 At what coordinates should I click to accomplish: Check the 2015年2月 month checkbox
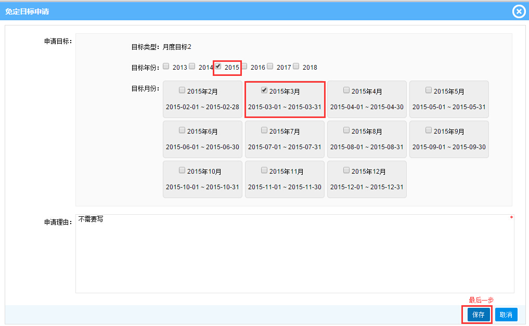click(x=182, y=90)
